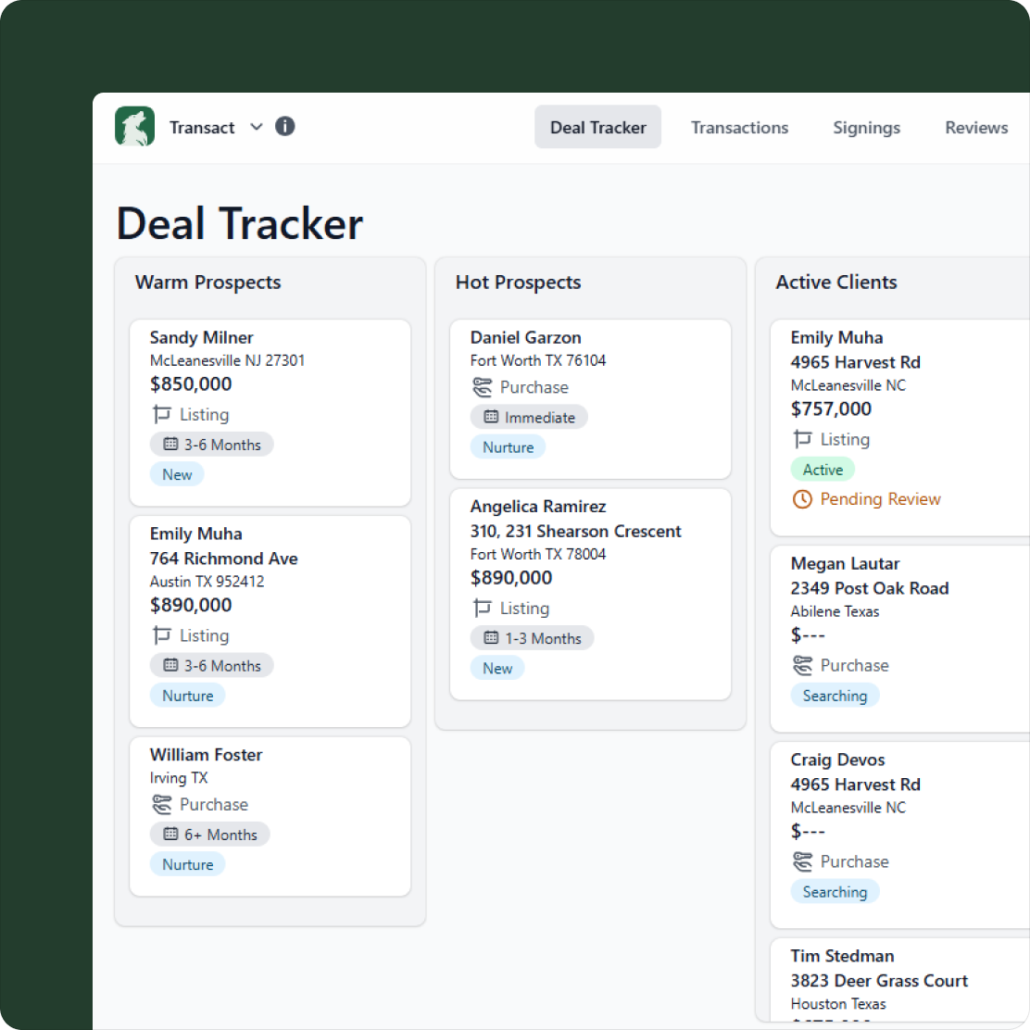Select the New badge on Angelica Ramirez's card
The image size is (1030, 1030).
(x=497, y=668)
